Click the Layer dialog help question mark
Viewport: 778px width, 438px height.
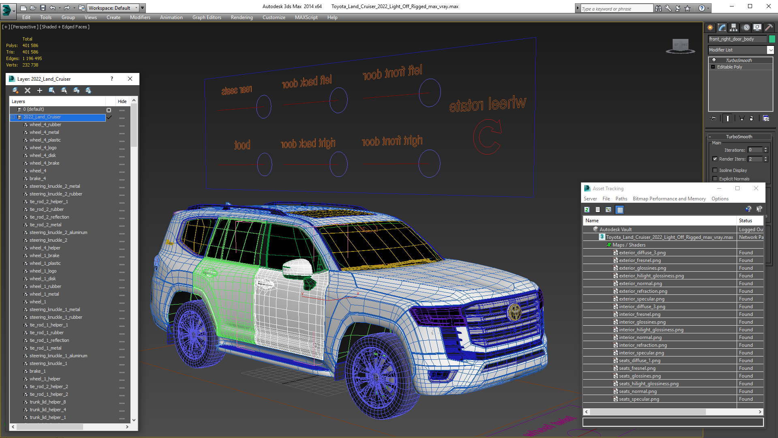(112, 79)
